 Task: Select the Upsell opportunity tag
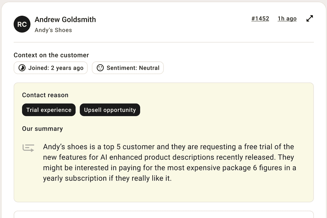[x=110, y=110]
